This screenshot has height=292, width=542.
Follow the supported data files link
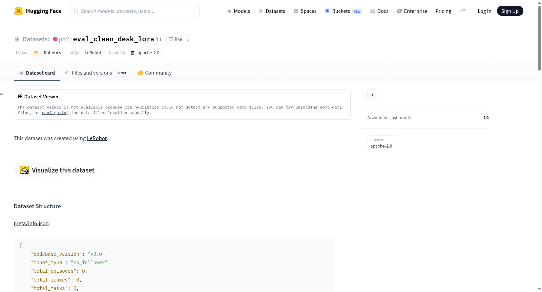(x=237, y=107)
